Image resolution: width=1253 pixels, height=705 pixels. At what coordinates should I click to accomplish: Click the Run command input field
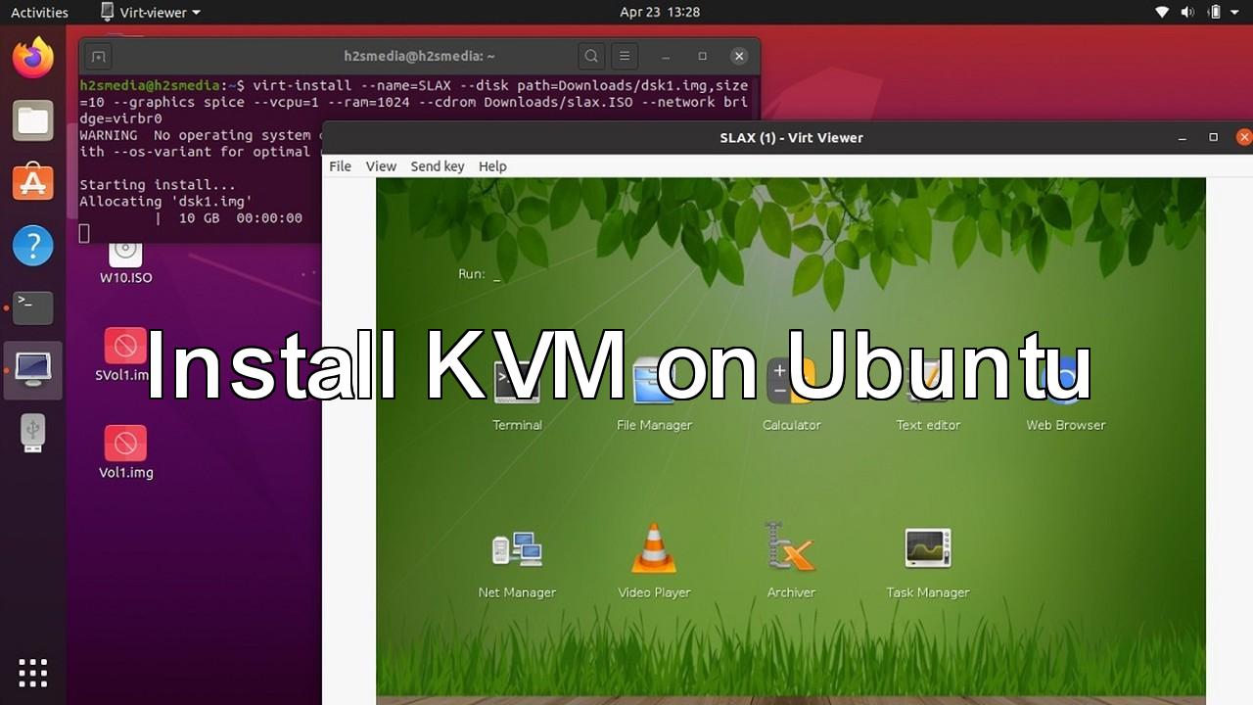[548, 275]
